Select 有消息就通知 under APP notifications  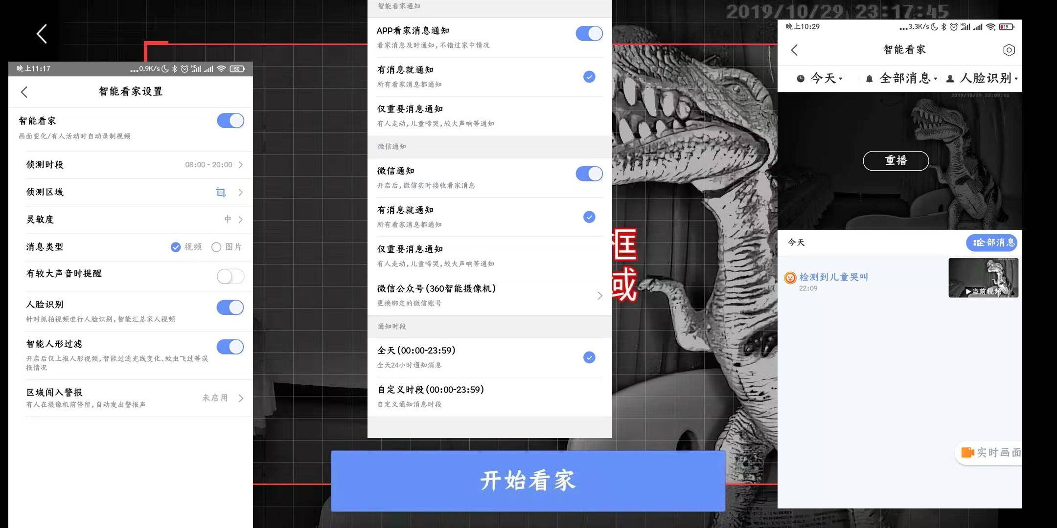(490, 77)
